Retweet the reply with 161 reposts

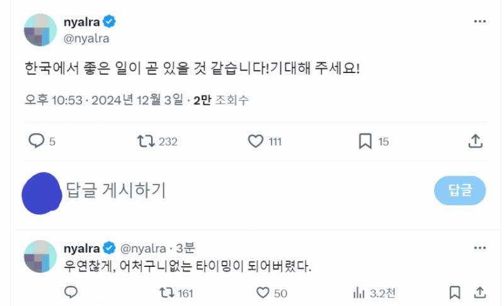pyautogui.click(x=166, y=292)
